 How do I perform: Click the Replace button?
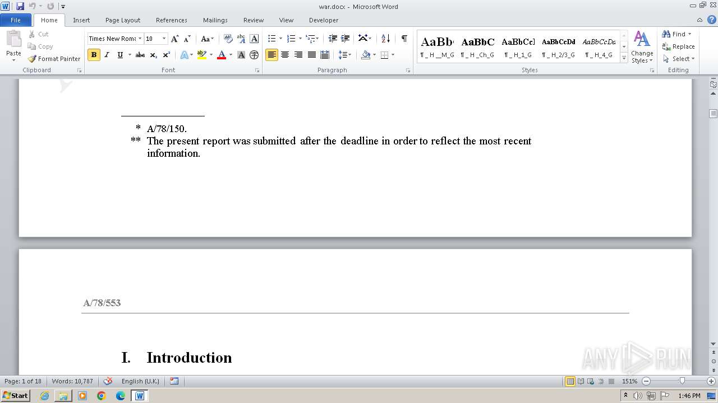point(678,46)
